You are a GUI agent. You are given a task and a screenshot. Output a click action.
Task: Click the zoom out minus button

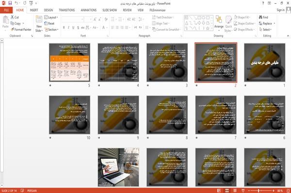click(249, 191)
